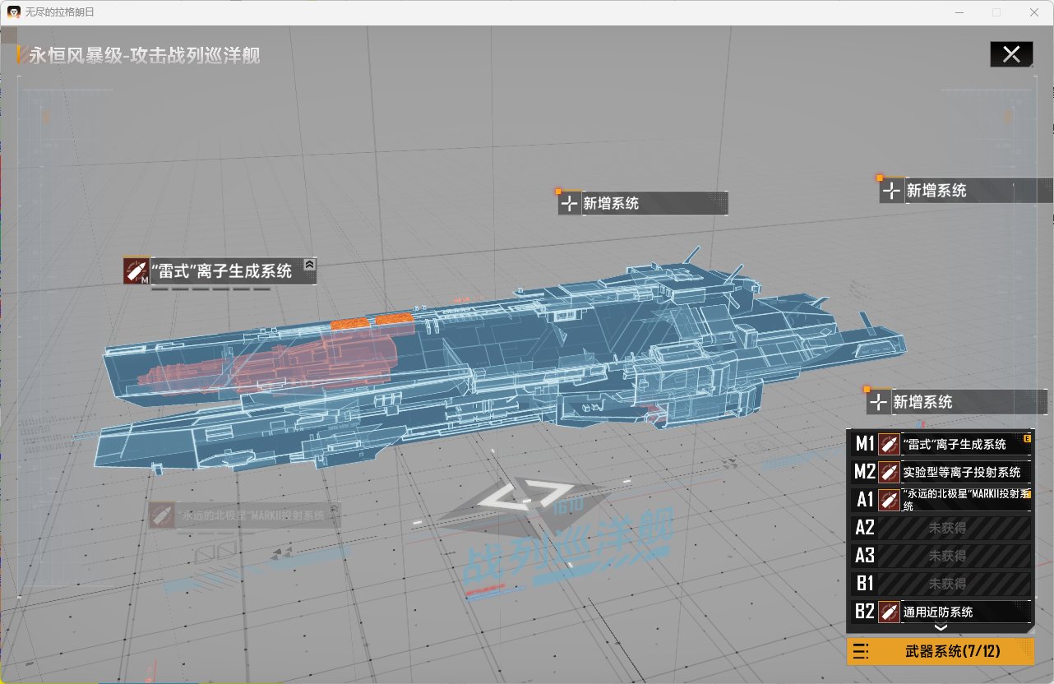Click the M1 slot weapon icon
The width and height of the screenshot is (1054, 684).
pyautogui.click(x=888, y=445)
